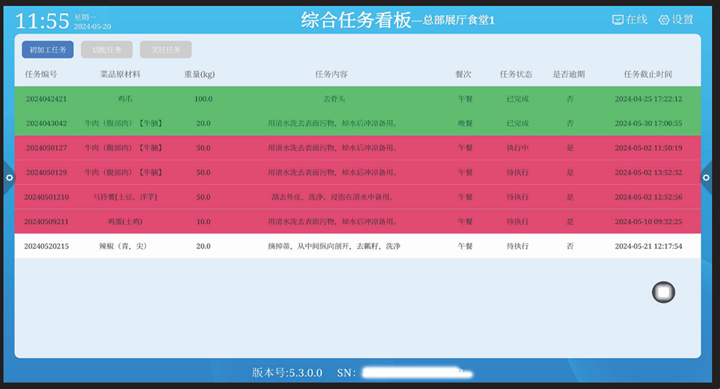Click the 执行中 status cell

coord(518,148)
